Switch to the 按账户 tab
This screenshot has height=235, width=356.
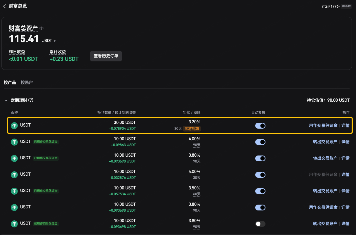pos(27,82)
